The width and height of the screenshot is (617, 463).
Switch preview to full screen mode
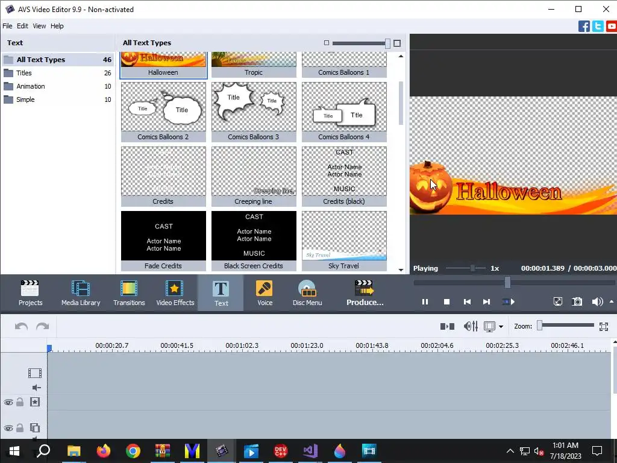[x=557, y=301]
